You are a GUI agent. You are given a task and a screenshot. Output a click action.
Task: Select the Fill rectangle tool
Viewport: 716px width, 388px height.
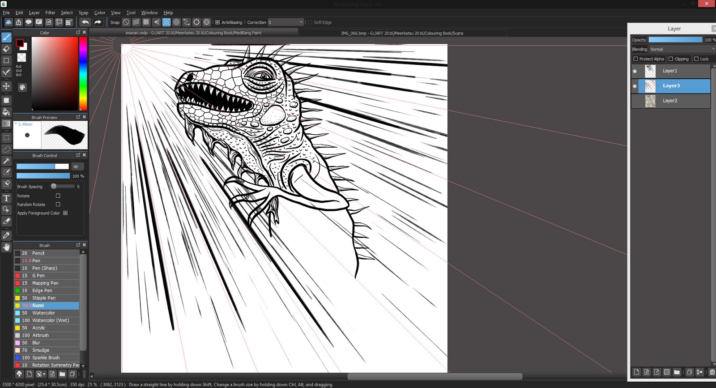click(6, 100)
